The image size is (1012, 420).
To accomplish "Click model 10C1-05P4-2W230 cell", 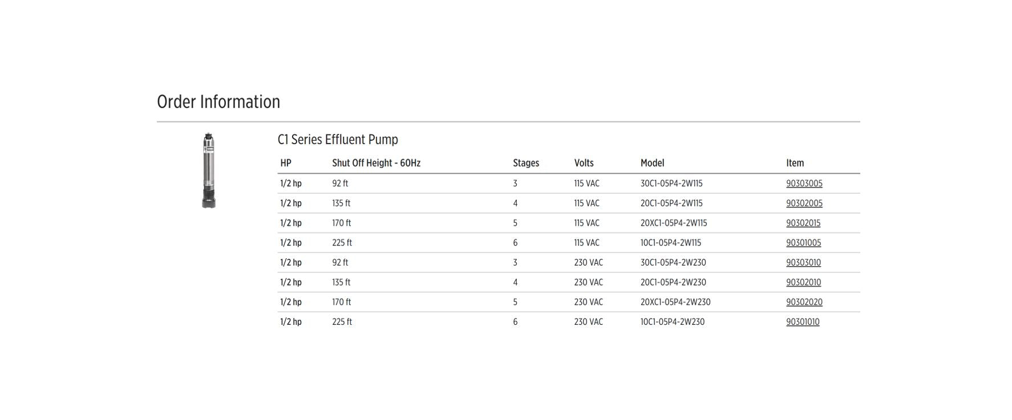I will coord(672,322).
